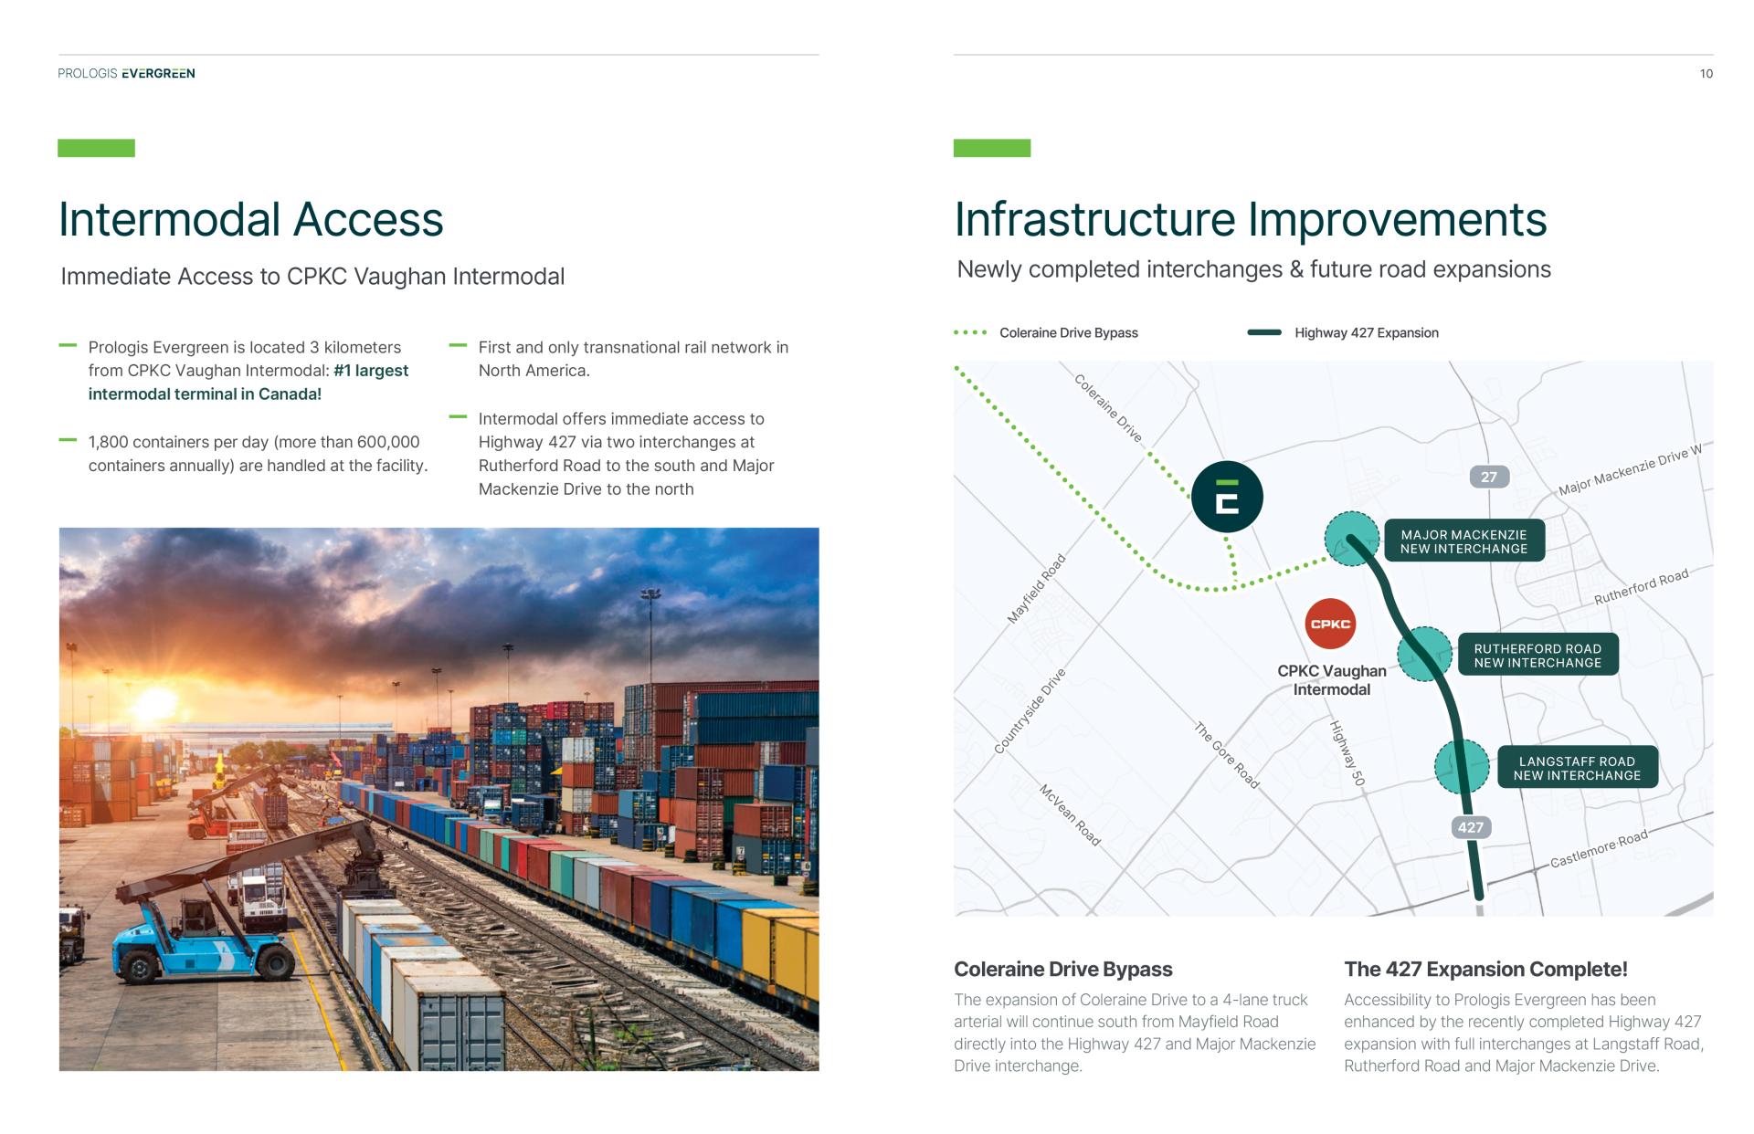Select the red CPKC marker on the map
Image resolution: width=1754 pixels, height=1134 pixels.
coord(1330,625)
